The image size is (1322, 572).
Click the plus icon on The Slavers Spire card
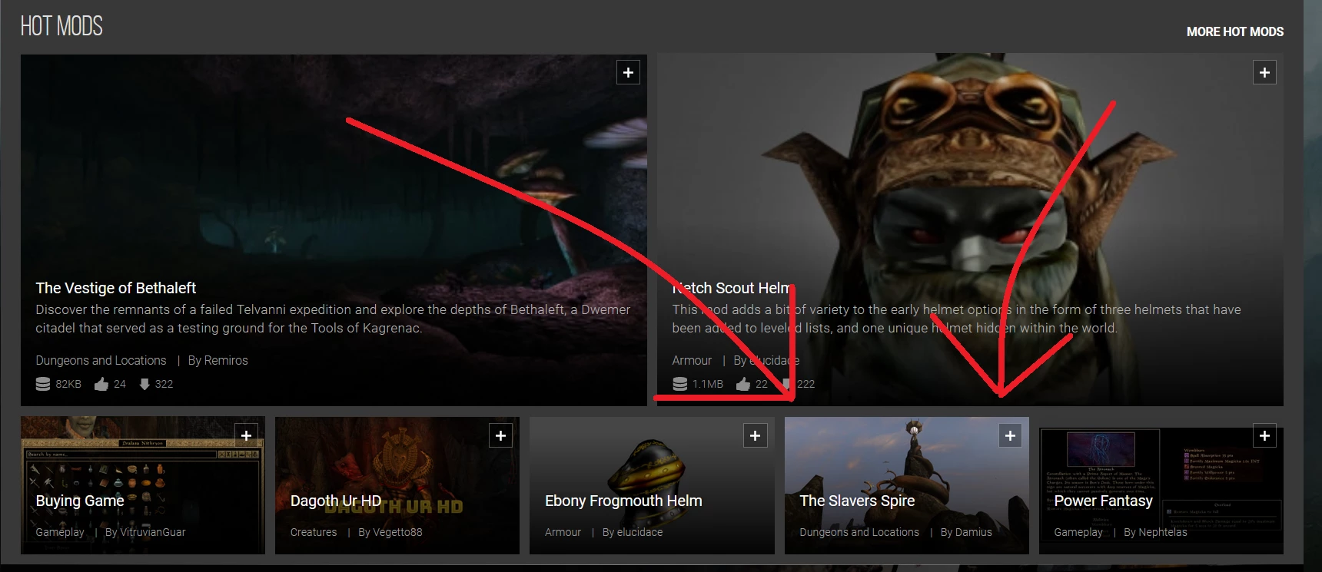coord(1010,435)
